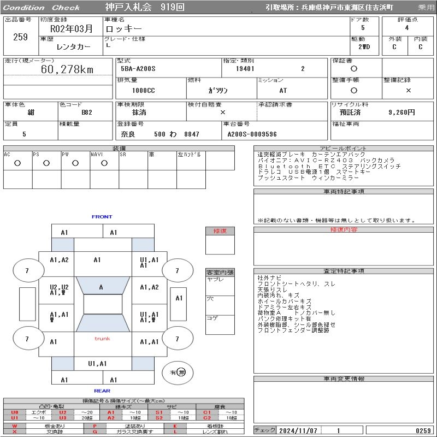Click the Condition Check title

coord(42,8)
